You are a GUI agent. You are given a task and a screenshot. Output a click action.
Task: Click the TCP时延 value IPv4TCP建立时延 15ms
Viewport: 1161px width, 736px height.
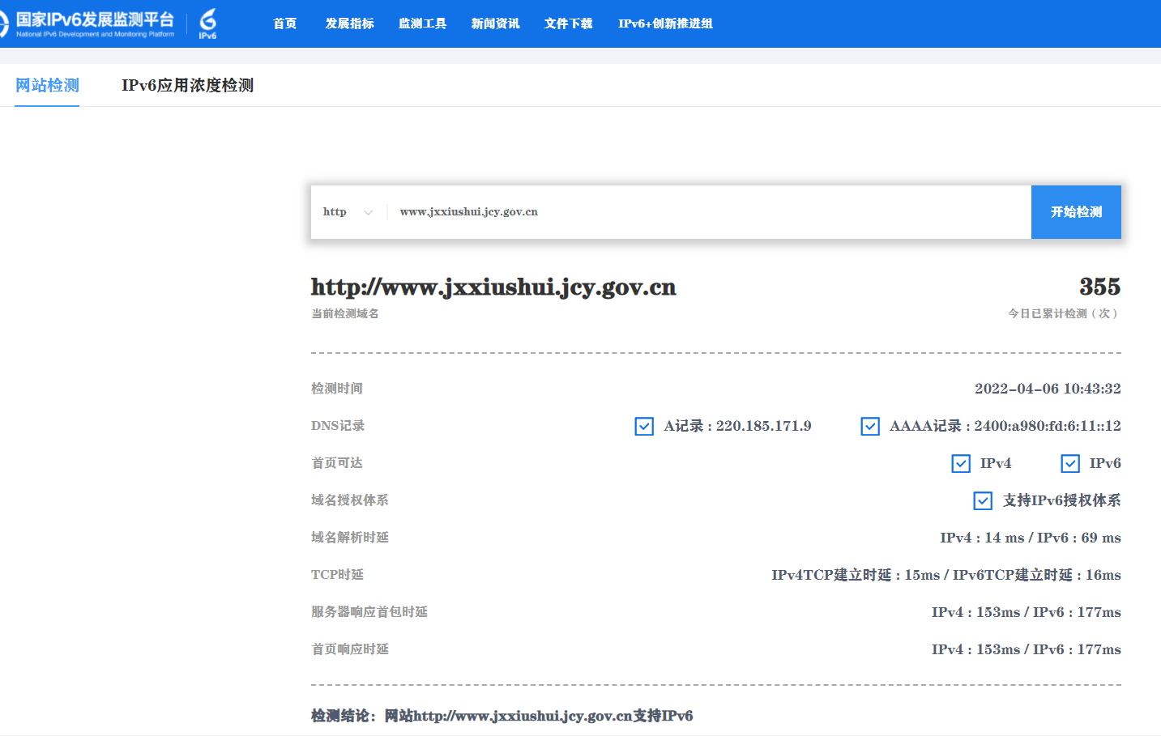pos(856,575)
